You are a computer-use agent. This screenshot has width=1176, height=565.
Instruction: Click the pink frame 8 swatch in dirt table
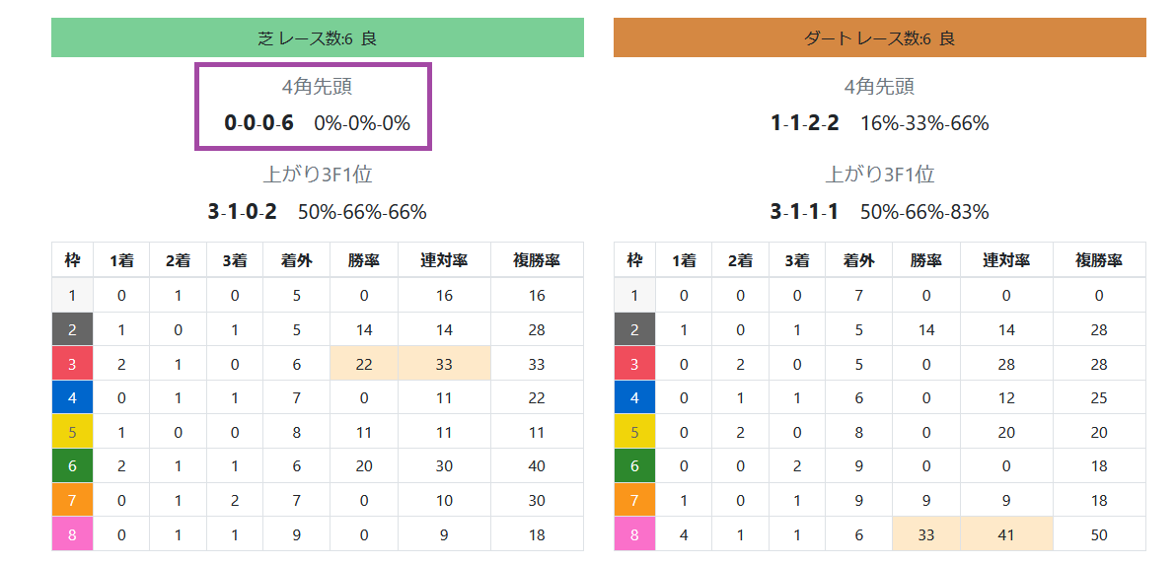pyautogui.click(x=634, y=535)
